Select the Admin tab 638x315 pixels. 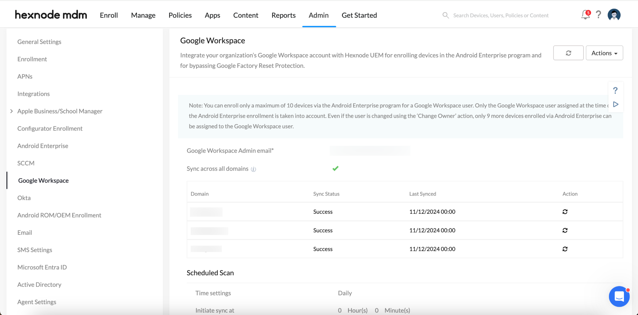(318, 15)
